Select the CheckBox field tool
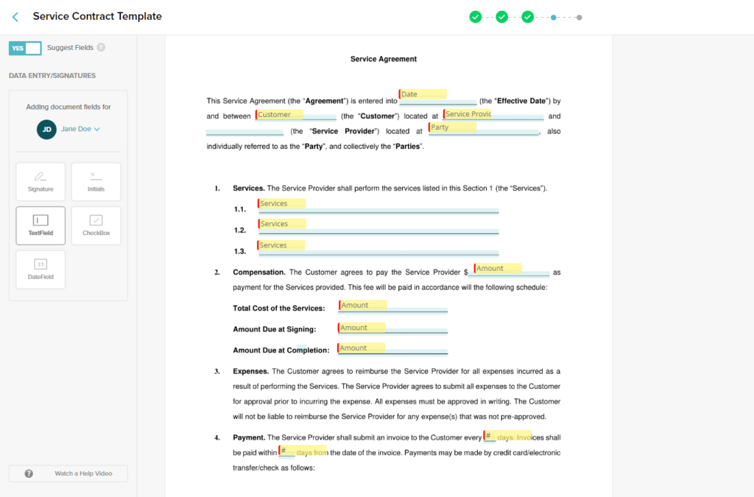Image resolution: width=754 pixels, height=497 pixels. tap(96, 225)
